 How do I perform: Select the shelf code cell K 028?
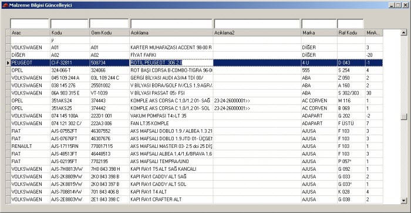point(351,192)
